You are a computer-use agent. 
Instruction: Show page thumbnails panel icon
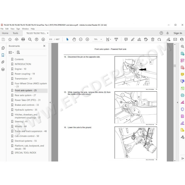pos(3,48)
